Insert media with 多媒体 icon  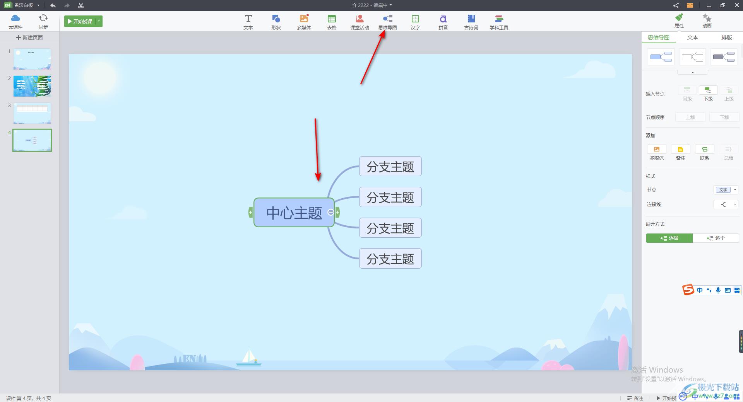pos(304,22)
